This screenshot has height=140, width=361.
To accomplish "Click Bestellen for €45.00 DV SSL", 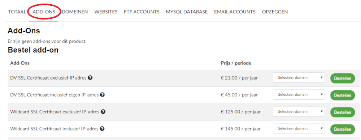I will 343,95.
